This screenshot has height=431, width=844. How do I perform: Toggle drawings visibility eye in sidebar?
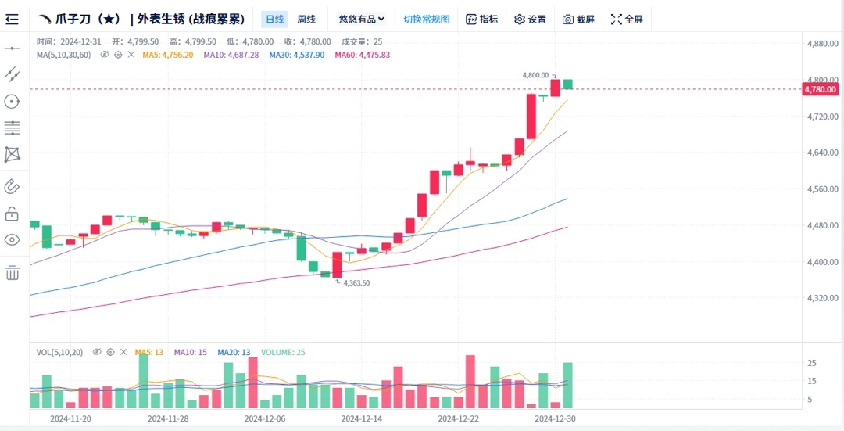(x=12, y=239)
